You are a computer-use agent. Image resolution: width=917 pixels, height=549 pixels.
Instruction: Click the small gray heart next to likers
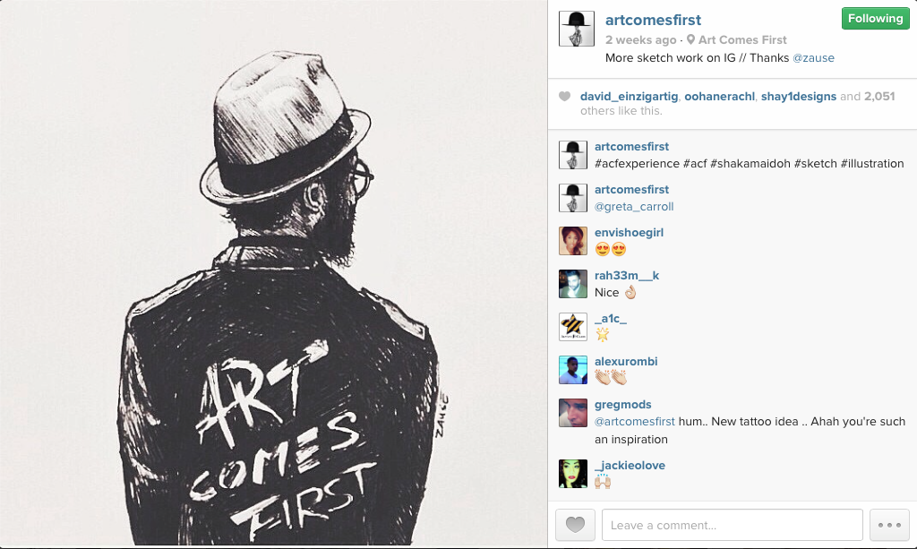point(564,97)
